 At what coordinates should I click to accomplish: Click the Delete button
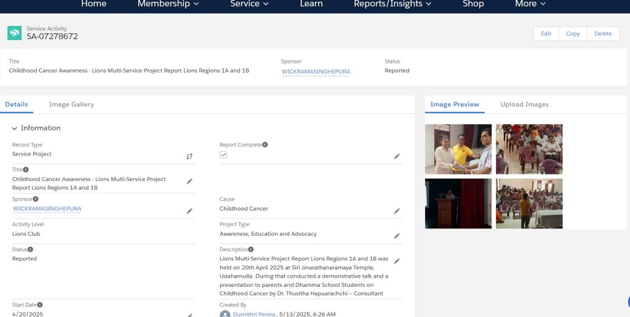tap(603, 34)
